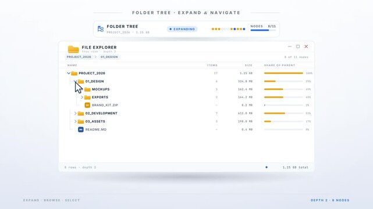This screenshot has height=209, width=373.
Task: Click the "0.4 MB" size of README.MD
Action: [x=247, y=129]
